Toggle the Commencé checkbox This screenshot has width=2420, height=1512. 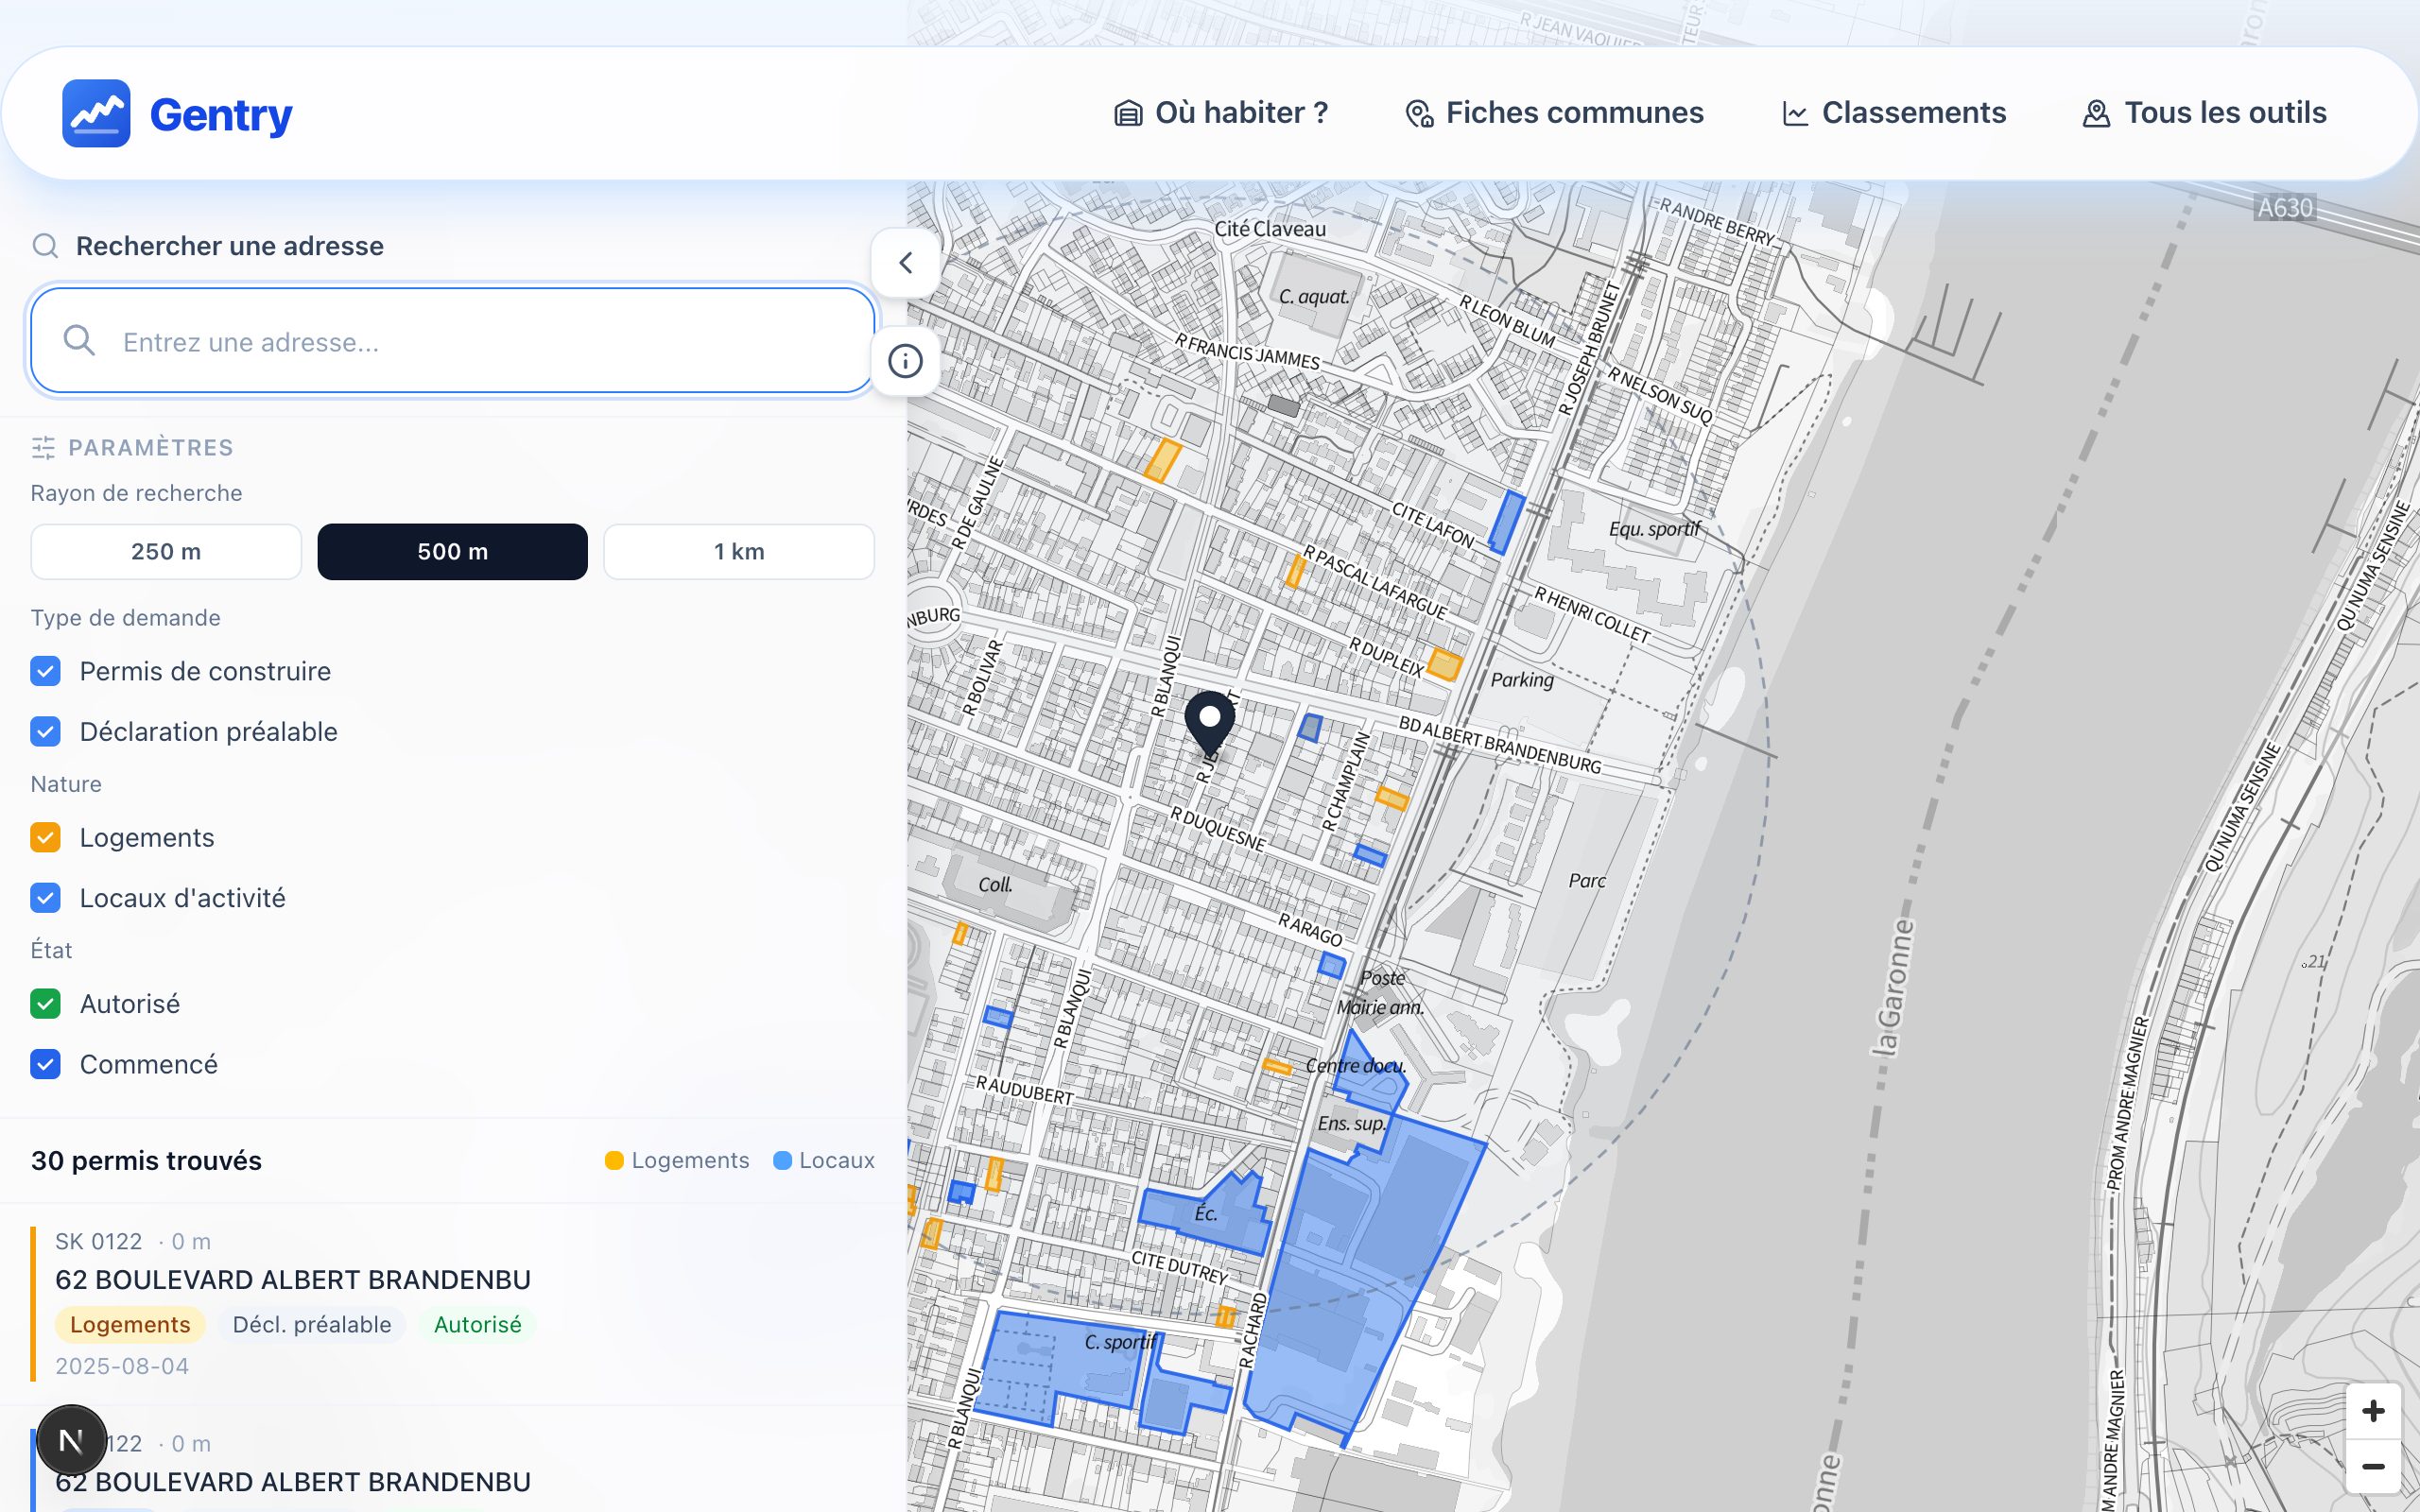(45, 1064)
